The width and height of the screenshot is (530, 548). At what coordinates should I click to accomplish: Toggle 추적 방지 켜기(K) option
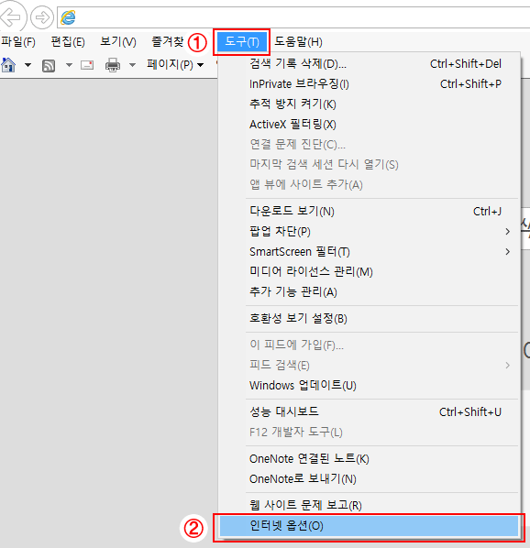369,104
